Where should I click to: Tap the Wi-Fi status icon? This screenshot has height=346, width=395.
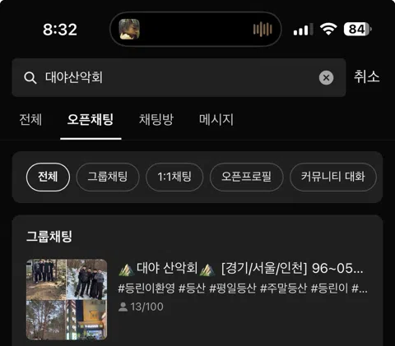328,29
